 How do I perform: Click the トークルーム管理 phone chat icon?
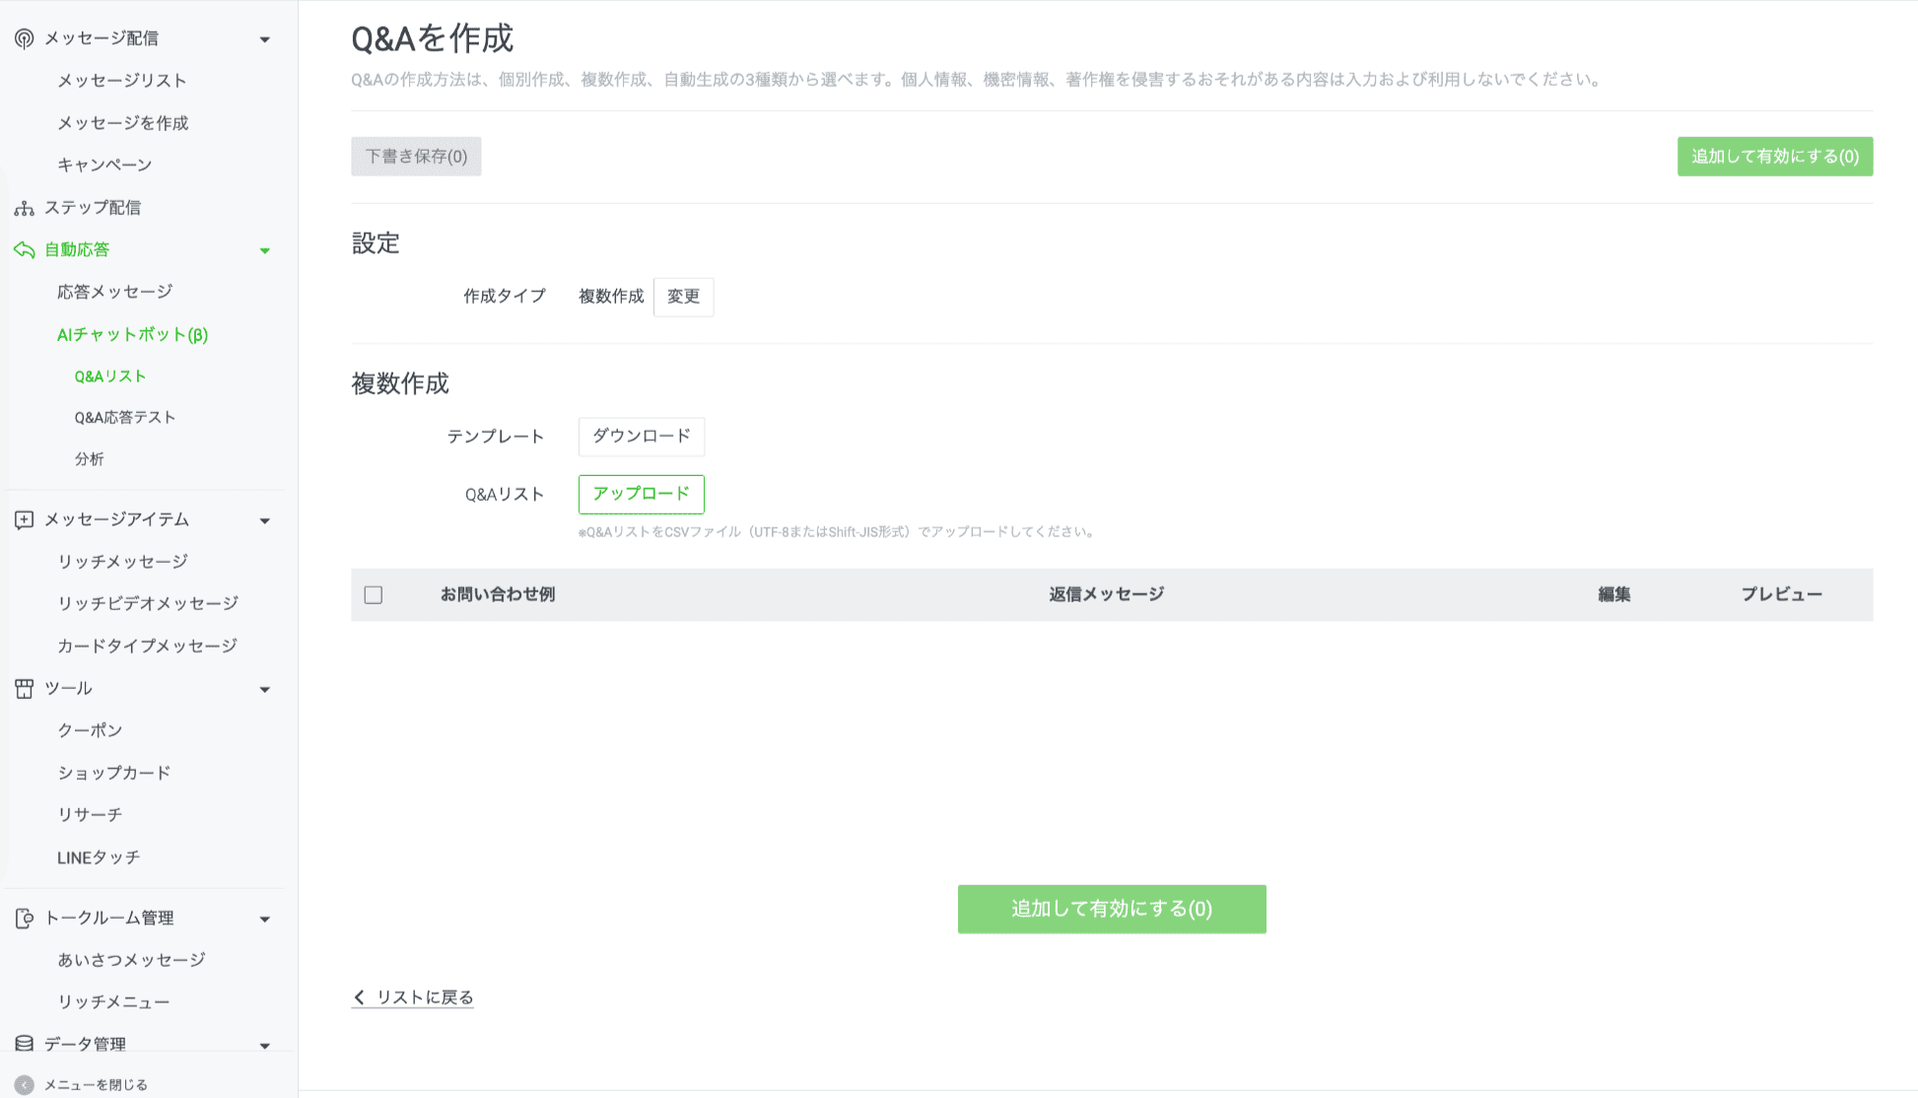(24, 918)
